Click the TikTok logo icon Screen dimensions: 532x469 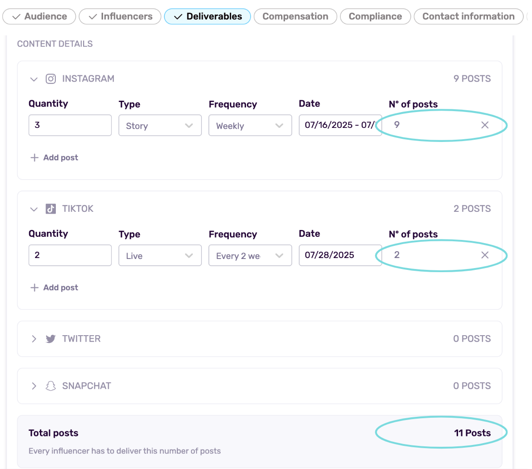click(x=51, y=209)
